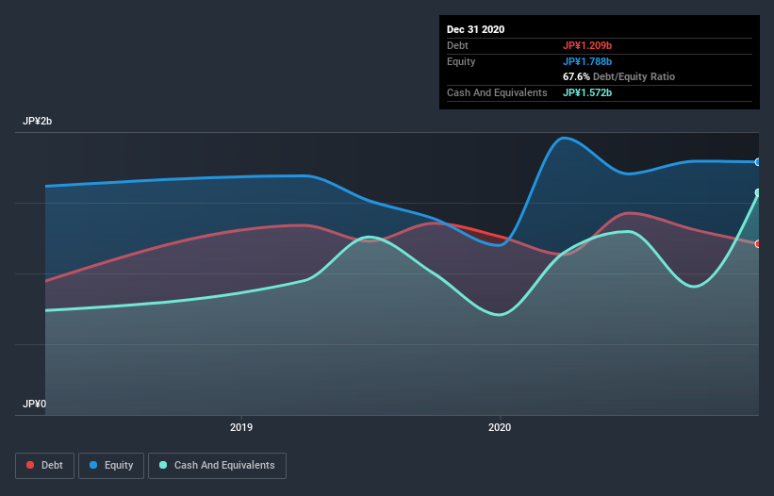
Task: Toggle the Debt legend button
Action: point(44,466)
